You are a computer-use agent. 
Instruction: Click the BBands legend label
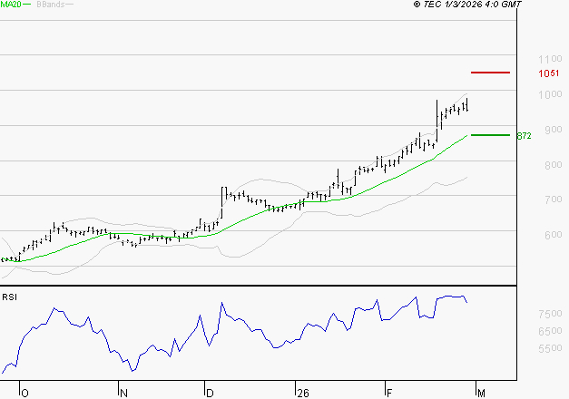click(50, 5)
